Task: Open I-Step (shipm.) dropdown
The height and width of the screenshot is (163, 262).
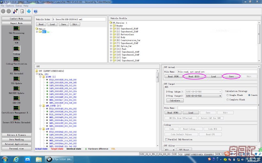Action: point(220,92)
